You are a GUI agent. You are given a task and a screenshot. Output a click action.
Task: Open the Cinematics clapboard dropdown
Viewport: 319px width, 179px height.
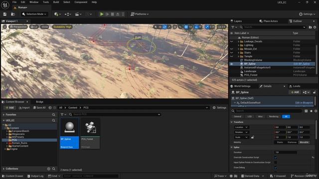click(x=78, y=14)
